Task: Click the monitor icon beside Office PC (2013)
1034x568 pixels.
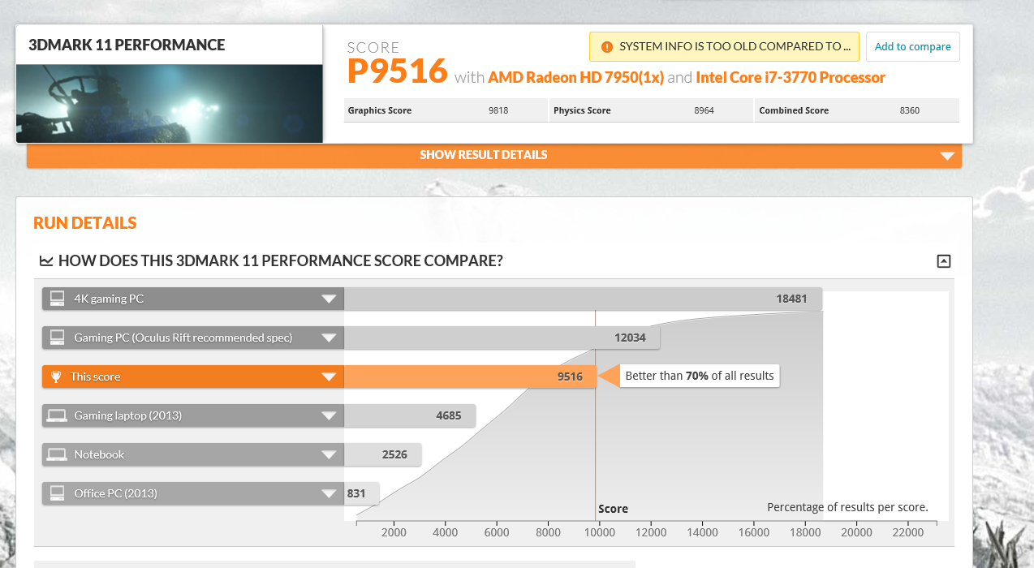Action: click(x=57, y=493)
